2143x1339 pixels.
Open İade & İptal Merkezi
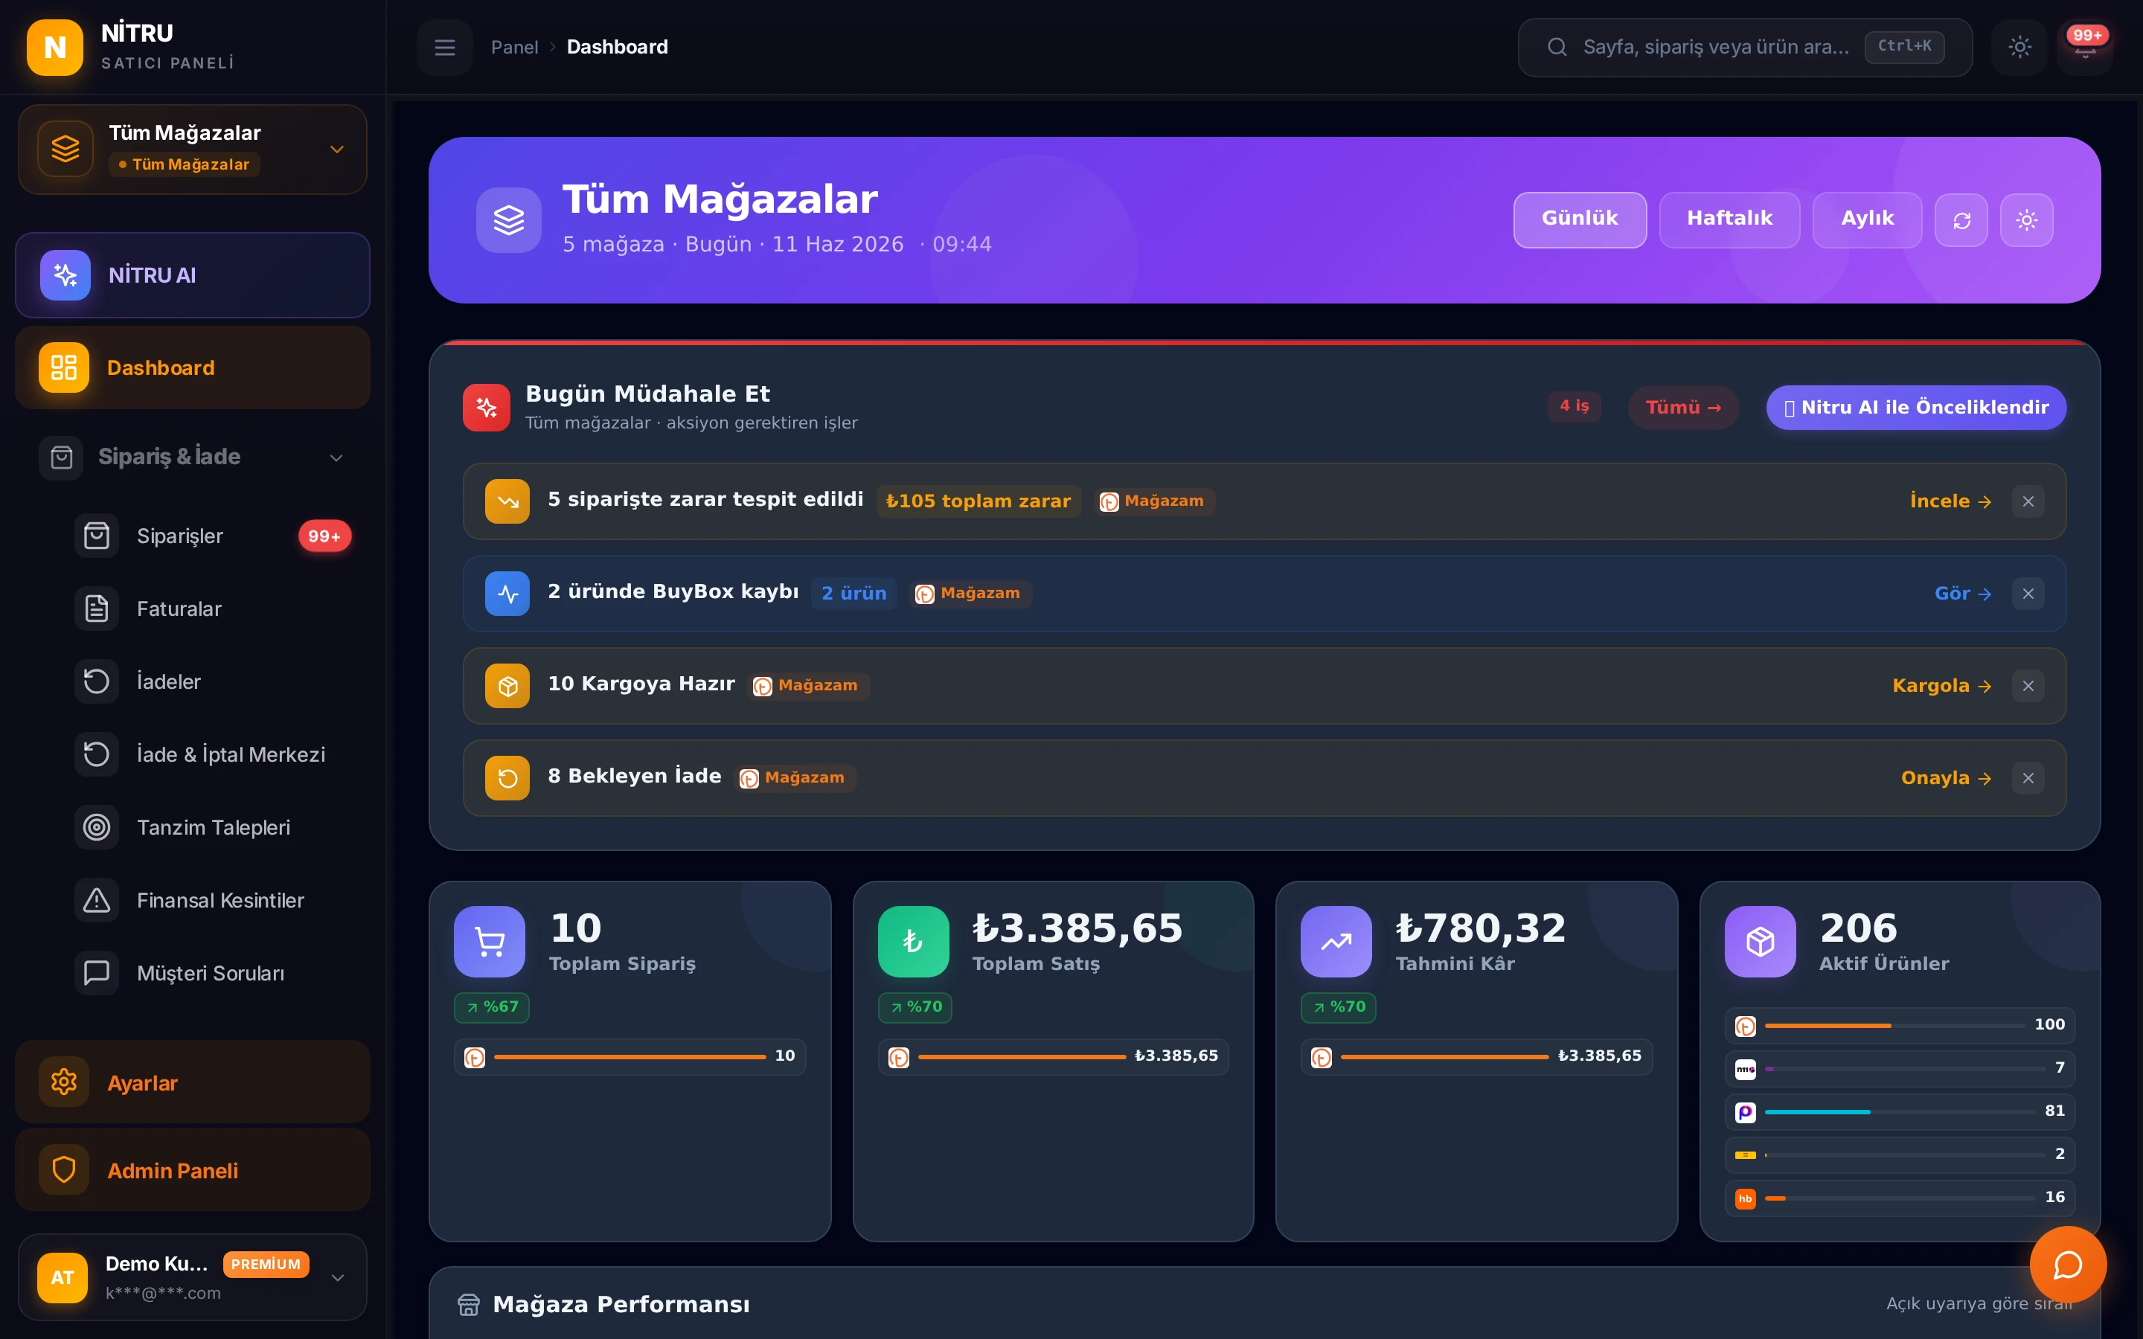click(213, 754)
